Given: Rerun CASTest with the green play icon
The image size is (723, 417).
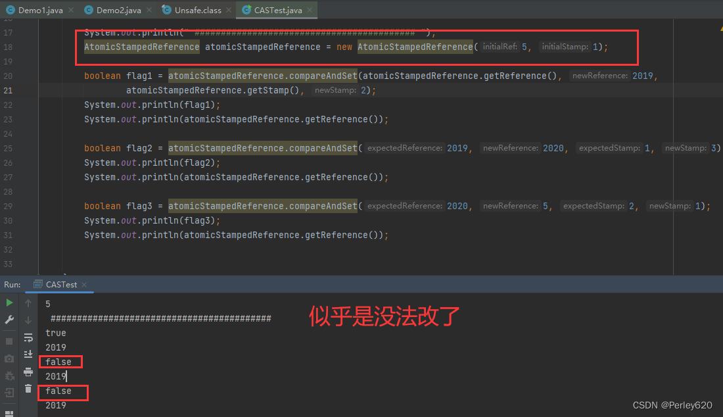Looking at the screenshot, I should coord(9,303).
